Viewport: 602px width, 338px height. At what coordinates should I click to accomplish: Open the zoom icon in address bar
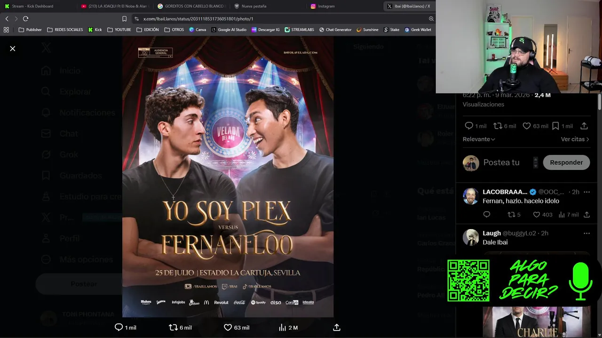pos(431,19)
